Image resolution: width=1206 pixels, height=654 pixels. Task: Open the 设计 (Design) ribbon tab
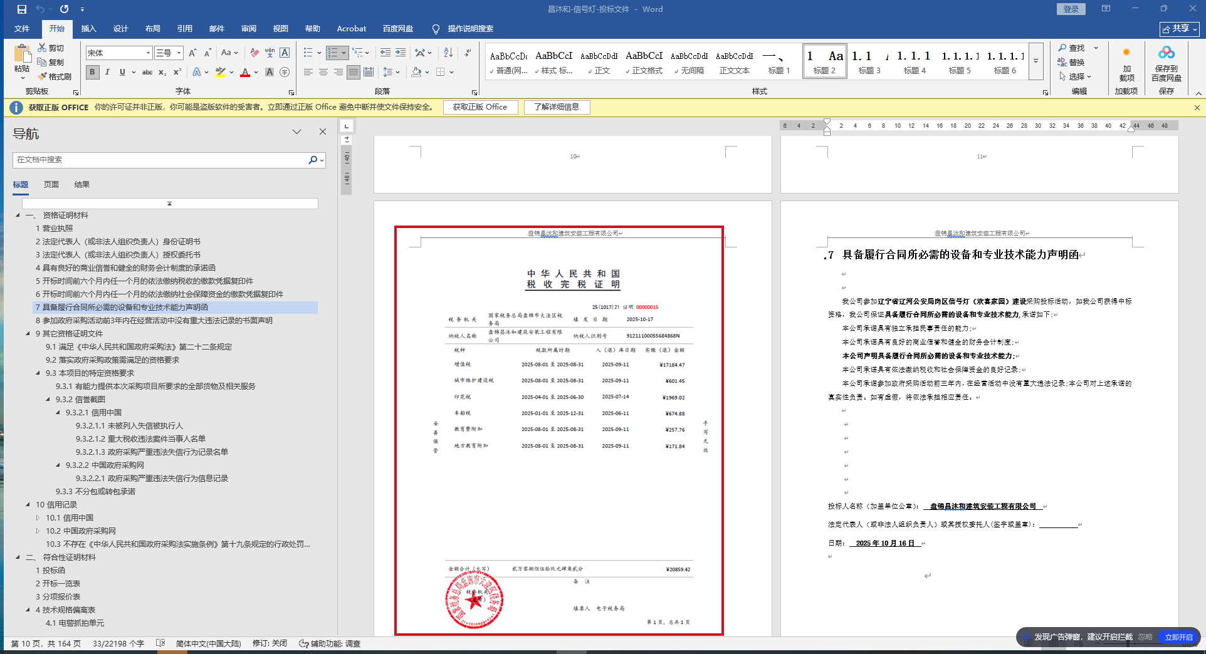[x=120, y=29]
